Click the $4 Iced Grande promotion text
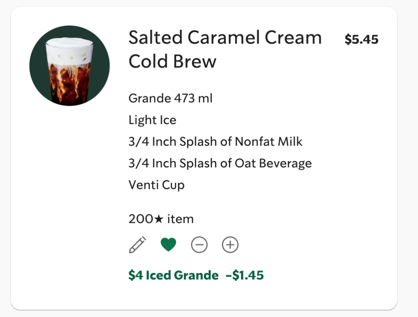418x317 pixels. coord(173,276)
